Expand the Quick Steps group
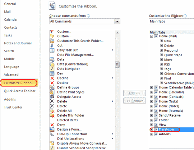The height and width of the screenshot is (150, 194). pyautogui.click(x=161, y=55)
